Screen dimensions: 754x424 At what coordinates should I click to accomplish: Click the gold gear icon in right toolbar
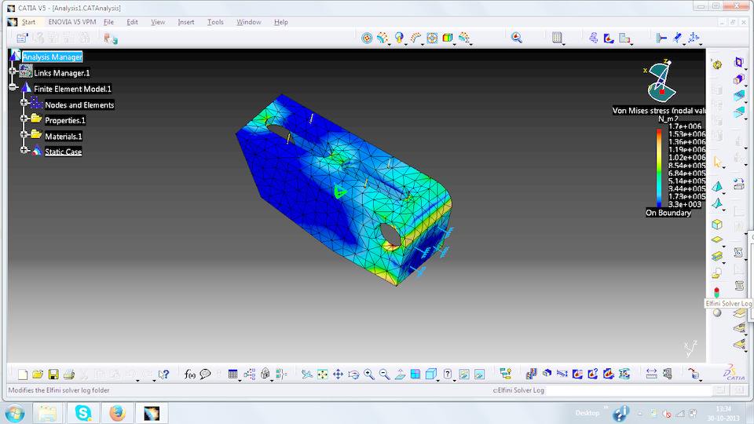tap(717, 64)
